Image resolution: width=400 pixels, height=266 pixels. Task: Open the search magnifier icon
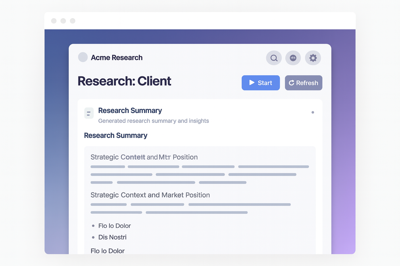tap(274, 58)
